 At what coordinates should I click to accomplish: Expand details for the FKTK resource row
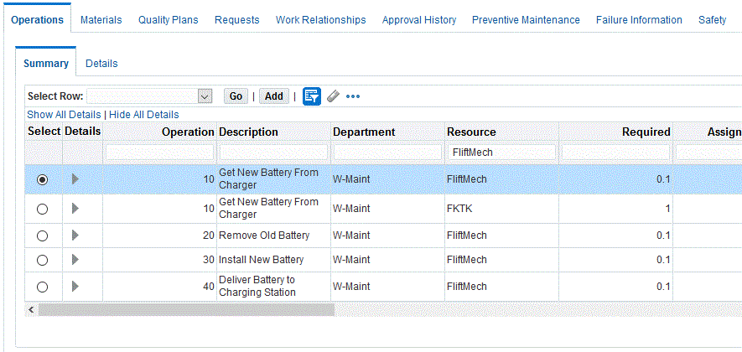[76, 209]
